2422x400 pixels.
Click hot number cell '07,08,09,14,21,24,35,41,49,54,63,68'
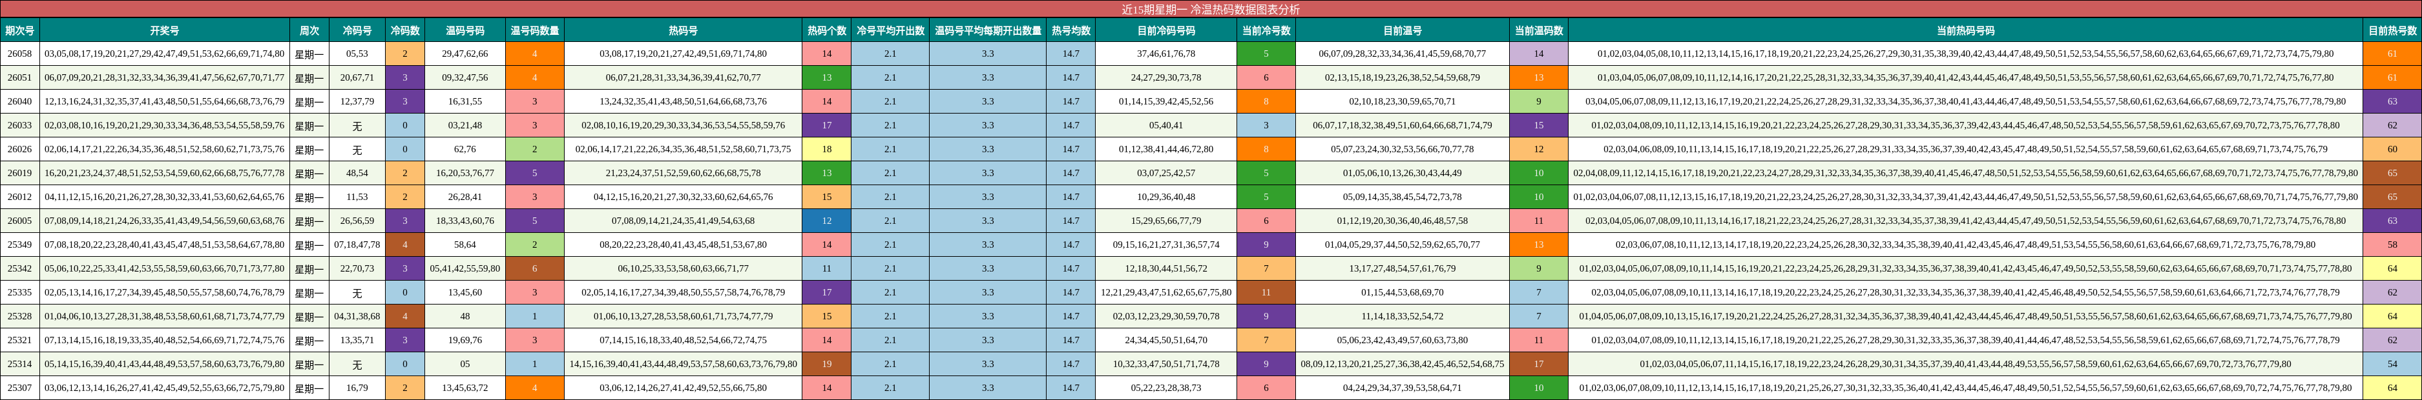click(684, 221)
